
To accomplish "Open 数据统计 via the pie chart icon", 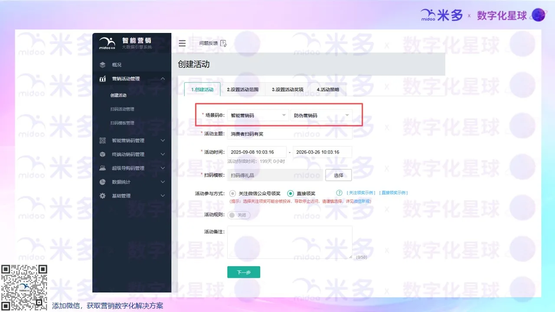I will point(102,182).
